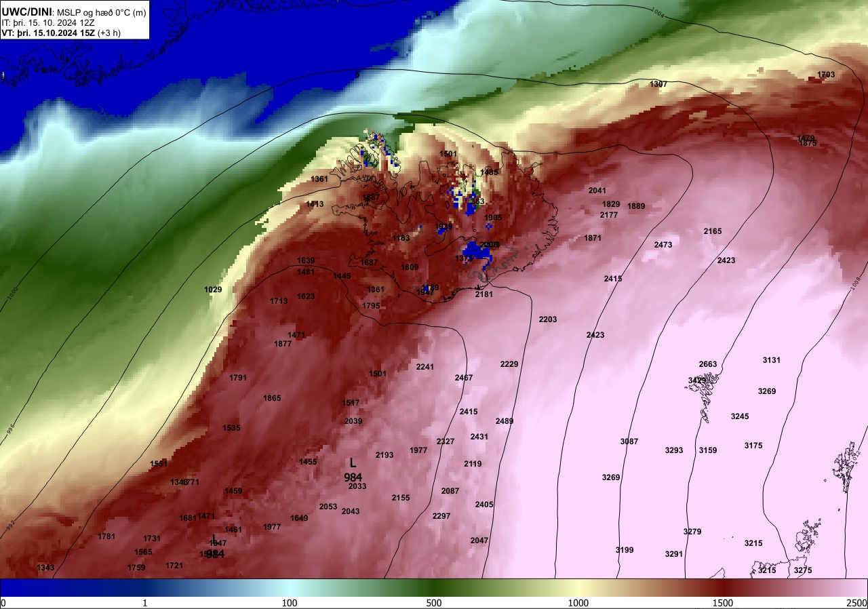The width and height of the screenshot is (868, 609).
Task: Click the height value 2229
Action: click(509, 365)
